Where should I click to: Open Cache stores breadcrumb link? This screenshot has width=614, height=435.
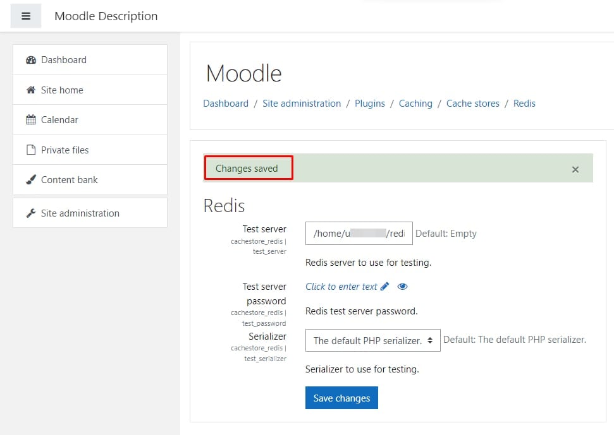tap(472, 104)
